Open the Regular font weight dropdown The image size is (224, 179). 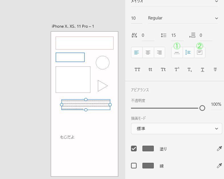point(183,18)
